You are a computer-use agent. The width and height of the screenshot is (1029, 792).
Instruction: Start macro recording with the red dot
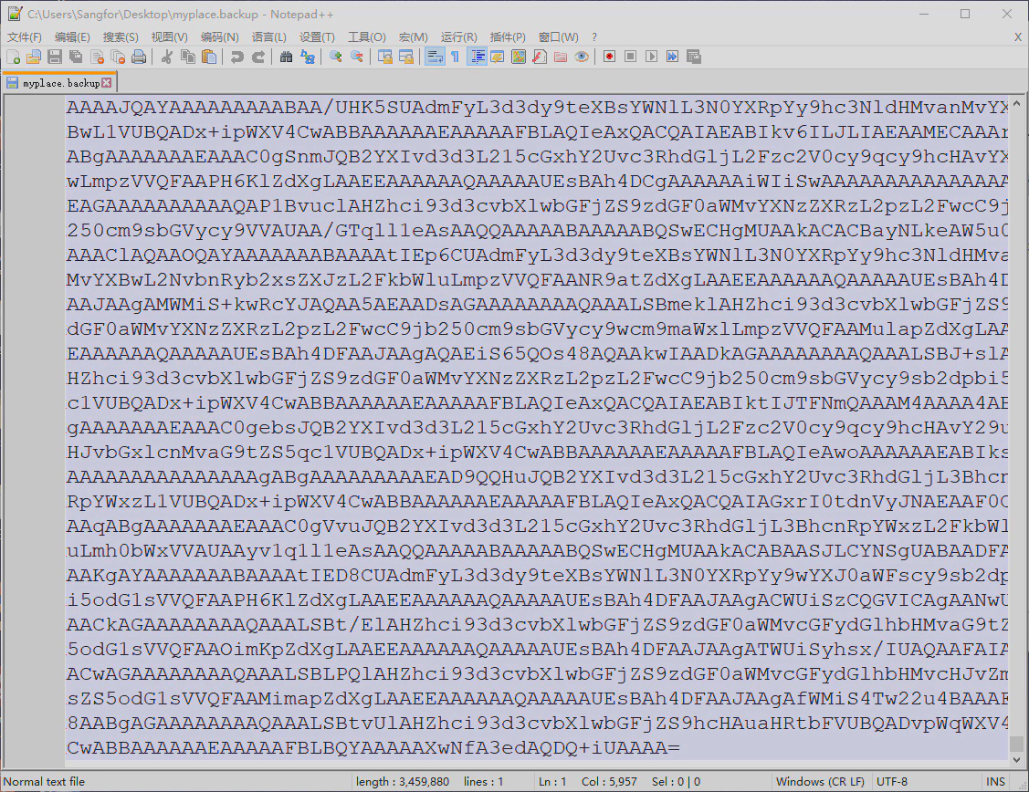(x=609, y=57)
